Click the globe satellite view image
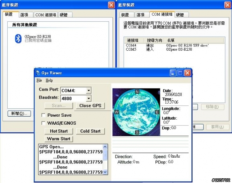 pyautogui.click(x=136, y=112)
